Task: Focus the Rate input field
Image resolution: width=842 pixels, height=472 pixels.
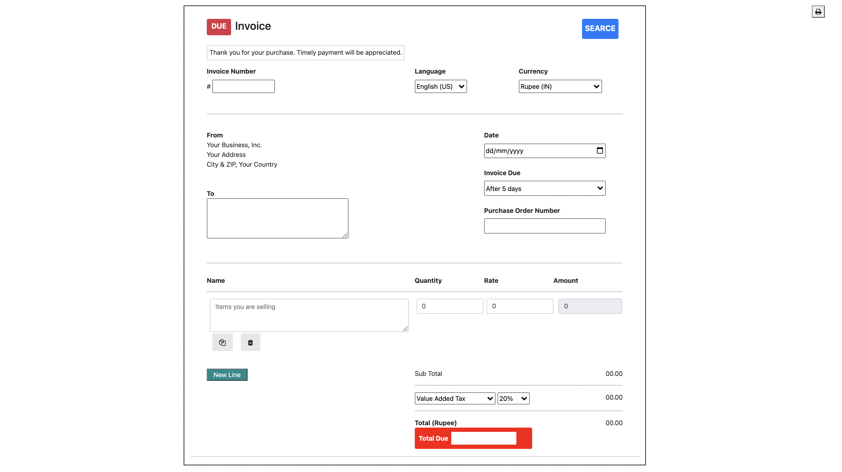Action: tap(520, 306)
